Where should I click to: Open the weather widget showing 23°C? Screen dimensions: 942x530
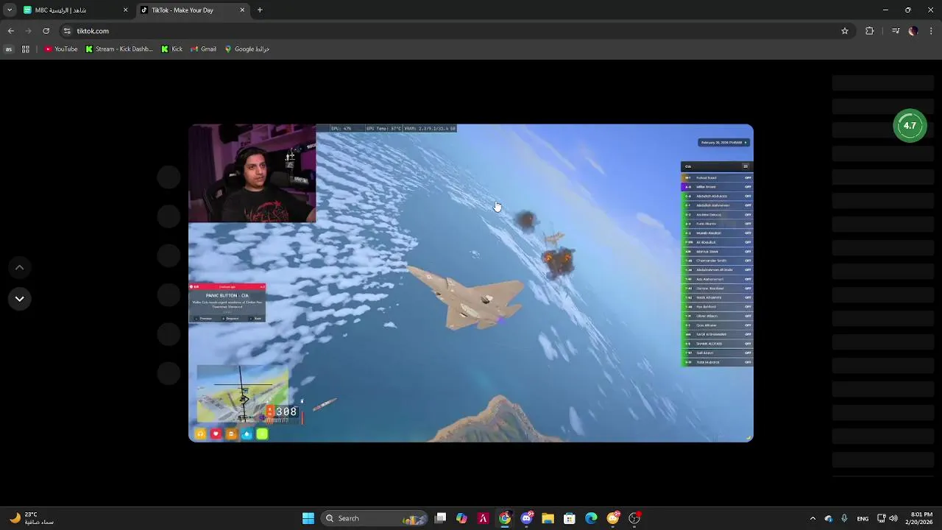click(x=30, y=518)
